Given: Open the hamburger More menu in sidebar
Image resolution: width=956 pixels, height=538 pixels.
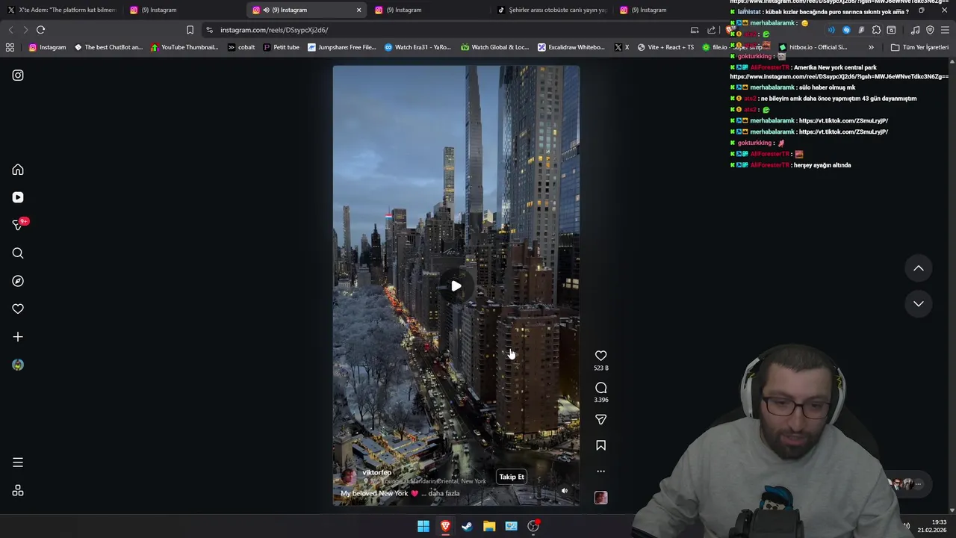Looking at the screenshot, I should click(18, 463).
